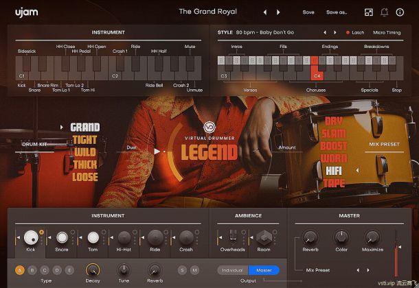
Task: Toggle Latch mode
Action: pos(355,32)
